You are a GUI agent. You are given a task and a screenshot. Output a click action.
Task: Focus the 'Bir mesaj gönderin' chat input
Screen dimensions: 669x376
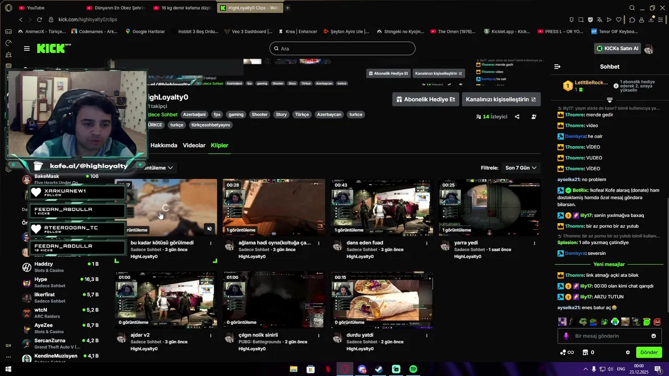[x=609, y=336]
